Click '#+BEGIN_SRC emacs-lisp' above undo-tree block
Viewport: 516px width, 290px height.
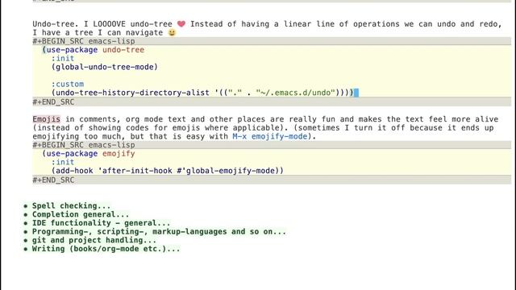point(84,41)
